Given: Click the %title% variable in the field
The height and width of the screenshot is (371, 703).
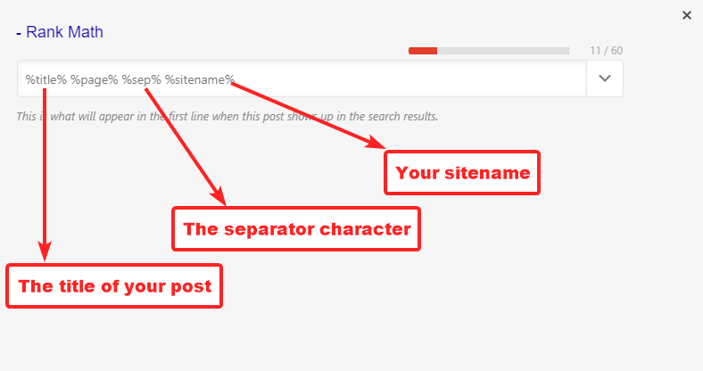Looking at the screenshot, I should click(x=46, y=79).
